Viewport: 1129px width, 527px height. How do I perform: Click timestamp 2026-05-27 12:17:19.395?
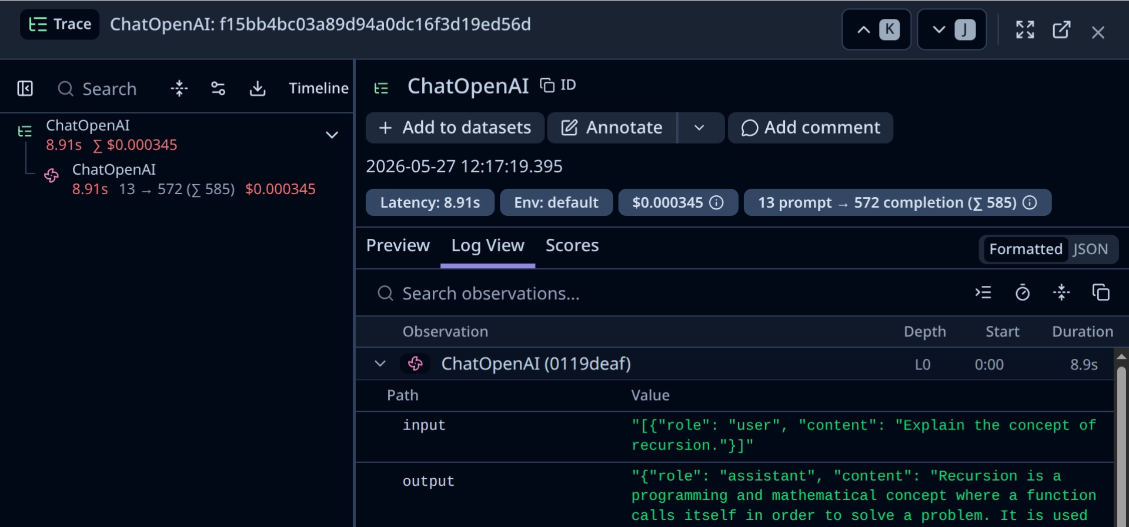464,166
